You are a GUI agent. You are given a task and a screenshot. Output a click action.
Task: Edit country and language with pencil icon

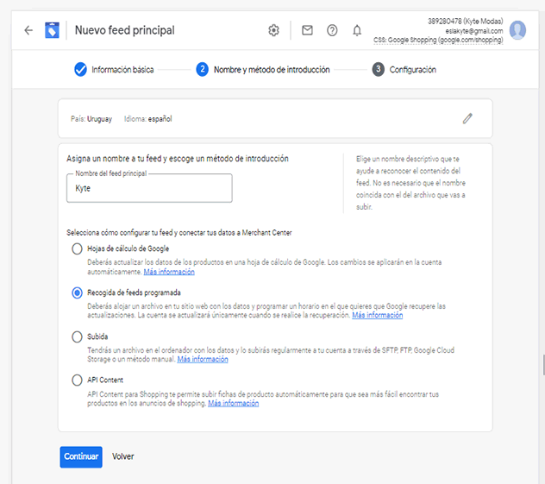467,118
